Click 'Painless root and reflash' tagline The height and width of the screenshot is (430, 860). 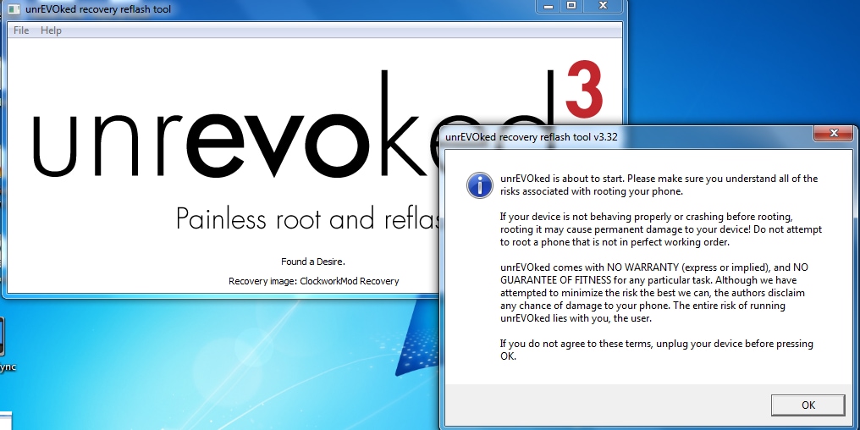click(309, 218)
